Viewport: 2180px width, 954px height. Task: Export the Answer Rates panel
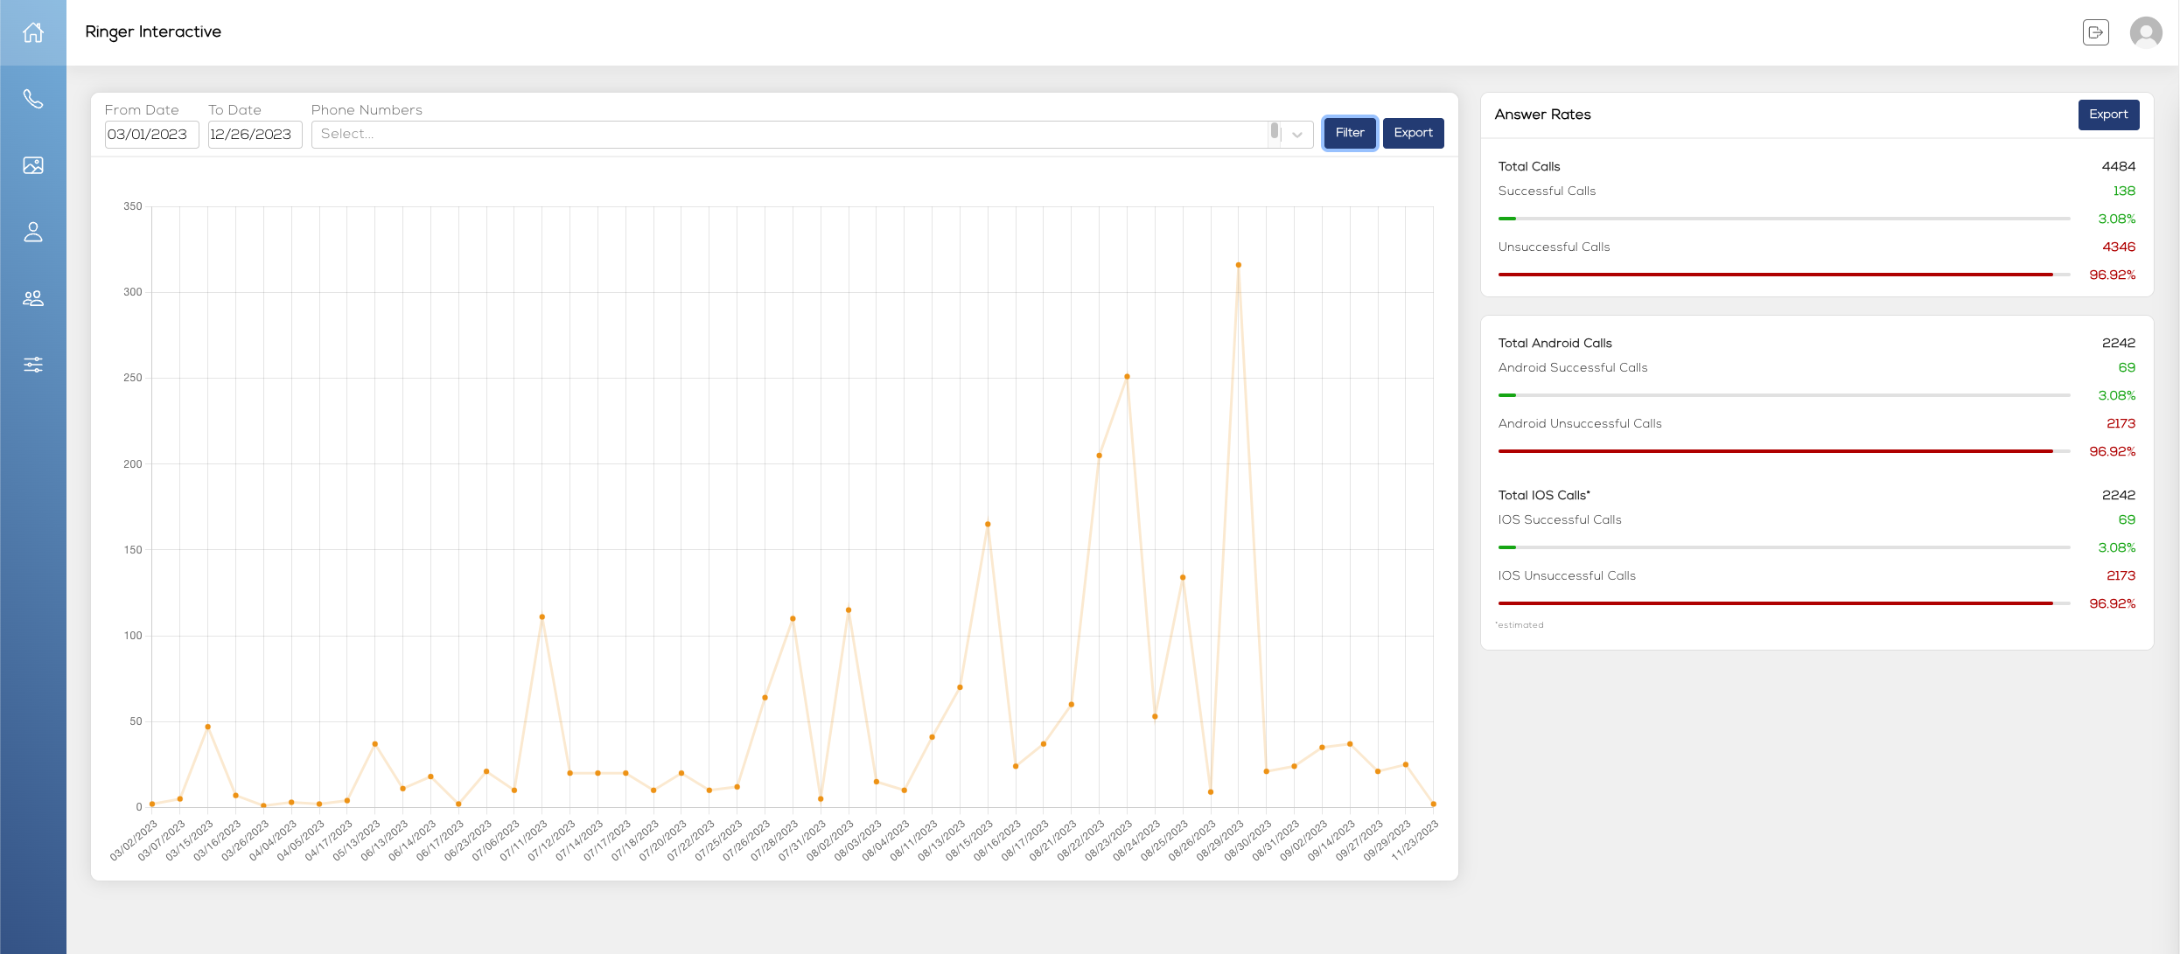2108,115
